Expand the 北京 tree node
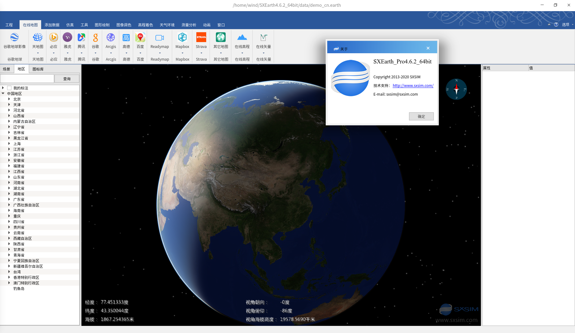 click(x=9, y=99)
